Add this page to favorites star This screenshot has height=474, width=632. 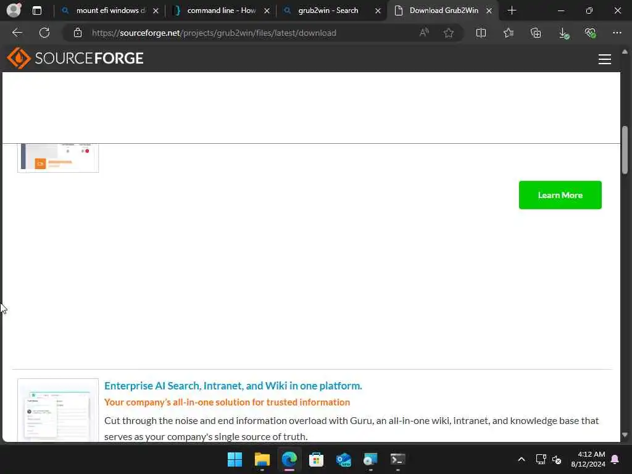click(x=449, y=33)
